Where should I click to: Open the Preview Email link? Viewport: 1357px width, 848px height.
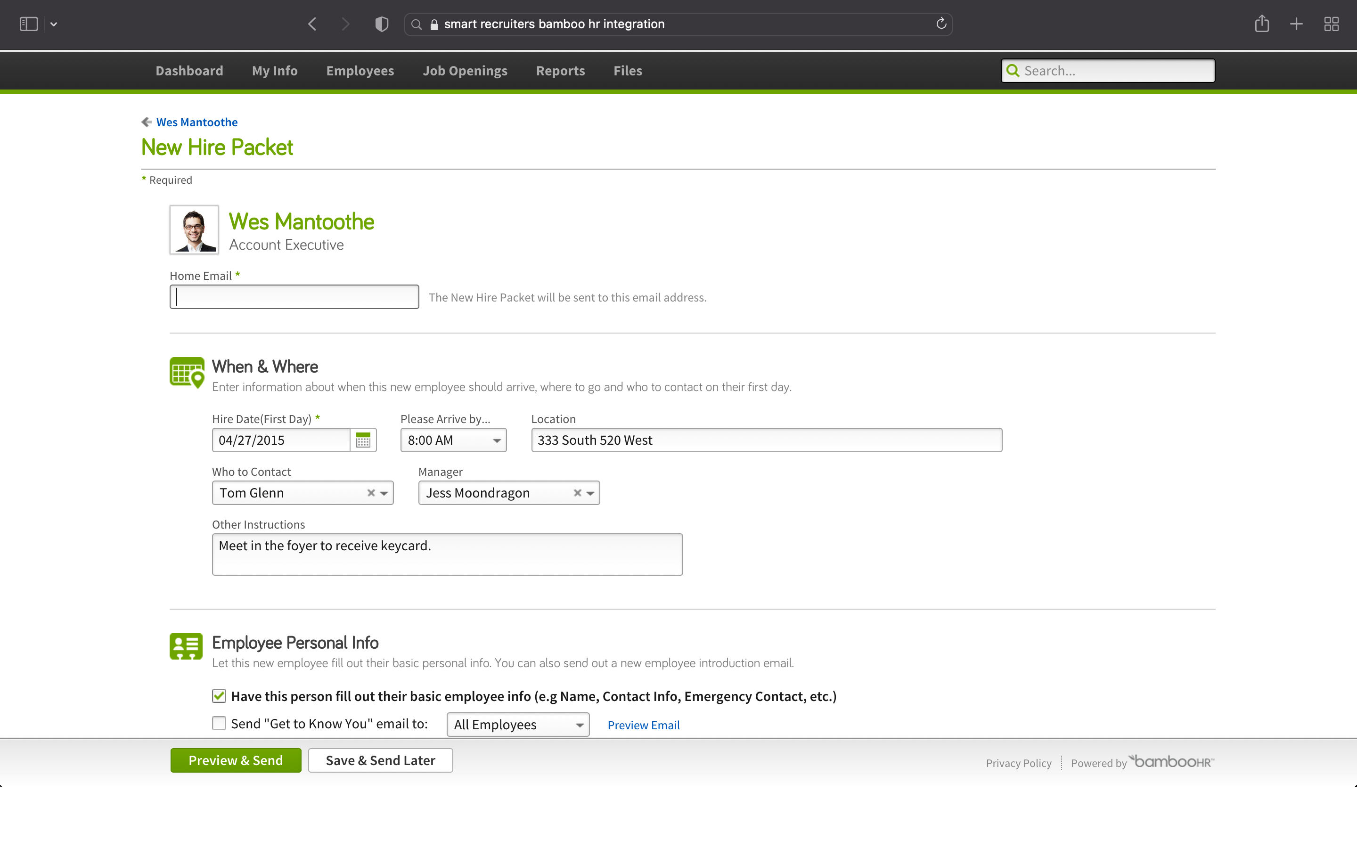click(x=643, y=725)
